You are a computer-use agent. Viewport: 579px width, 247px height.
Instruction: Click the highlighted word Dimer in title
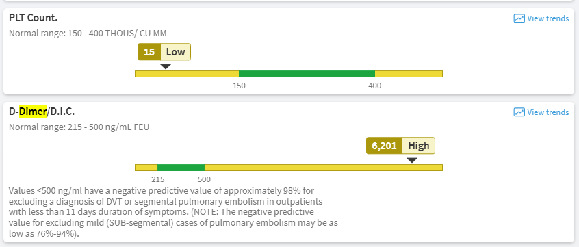point(33,112)
